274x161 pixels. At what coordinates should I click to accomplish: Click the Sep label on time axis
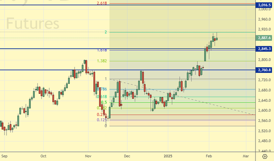4,155
